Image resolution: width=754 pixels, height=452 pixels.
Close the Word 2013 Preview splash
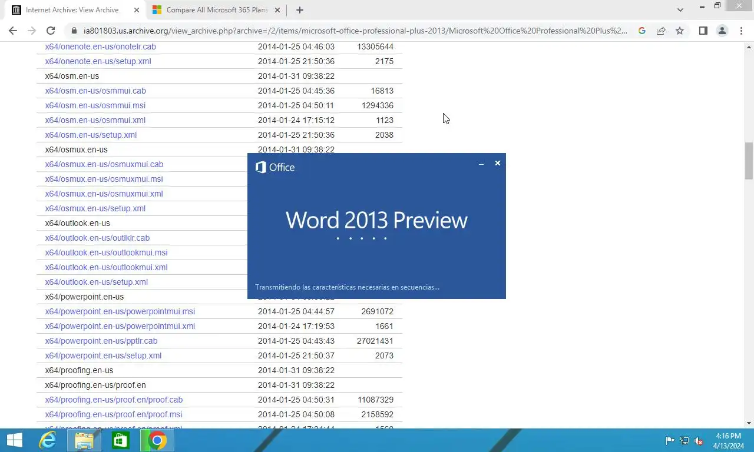tap(498, 163)
